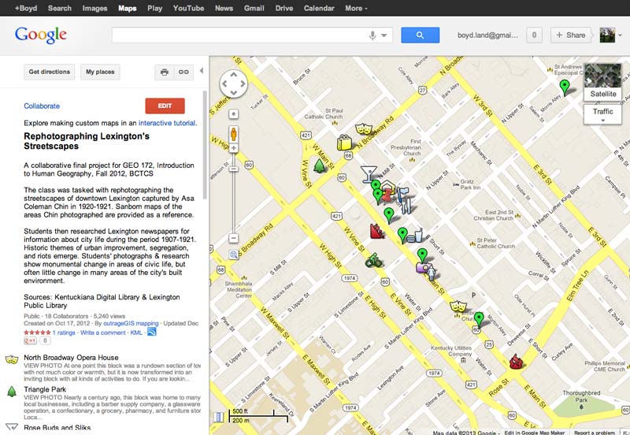
Task: Click the print icon
Action: click(165, 72)
